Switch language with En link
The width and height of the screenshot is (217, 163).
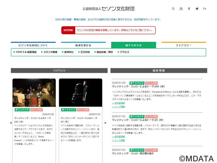[205, 9]
